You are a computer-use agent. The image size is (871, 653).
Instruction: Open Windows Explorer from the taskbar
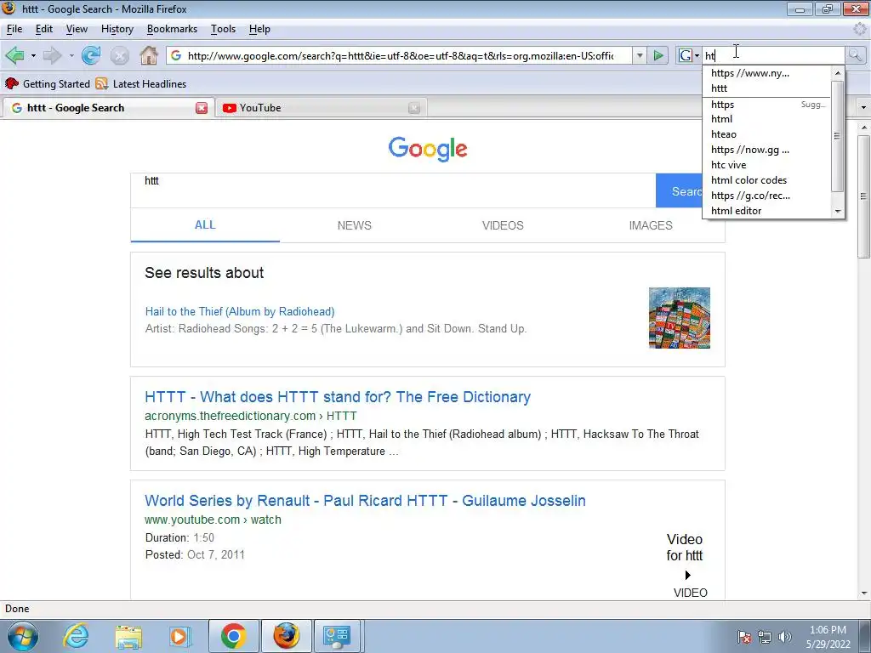coord(128,636)
